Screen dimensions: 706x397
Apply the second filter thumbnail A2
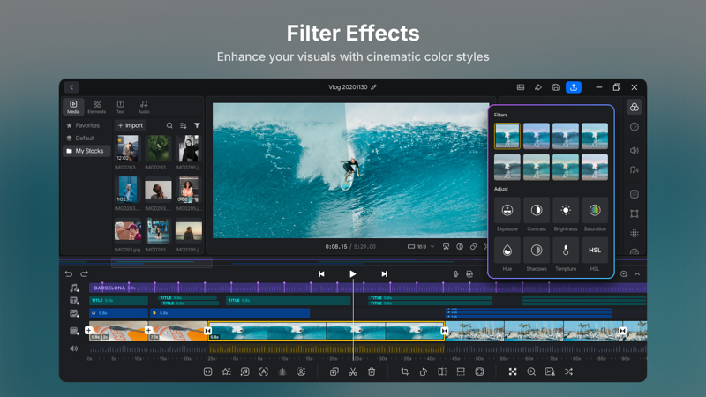click(537, 136)
